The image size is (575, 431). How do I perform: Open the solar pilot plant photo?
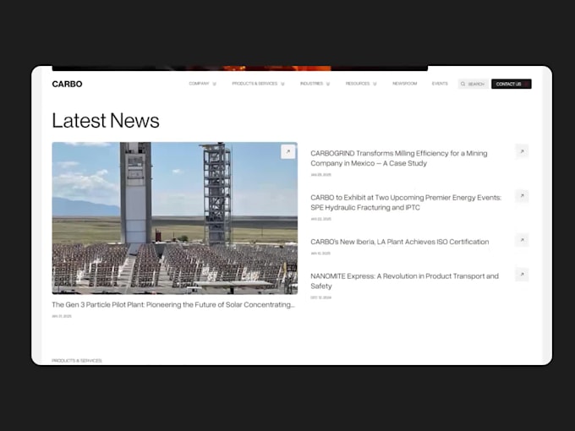click(x=174, y=218)
